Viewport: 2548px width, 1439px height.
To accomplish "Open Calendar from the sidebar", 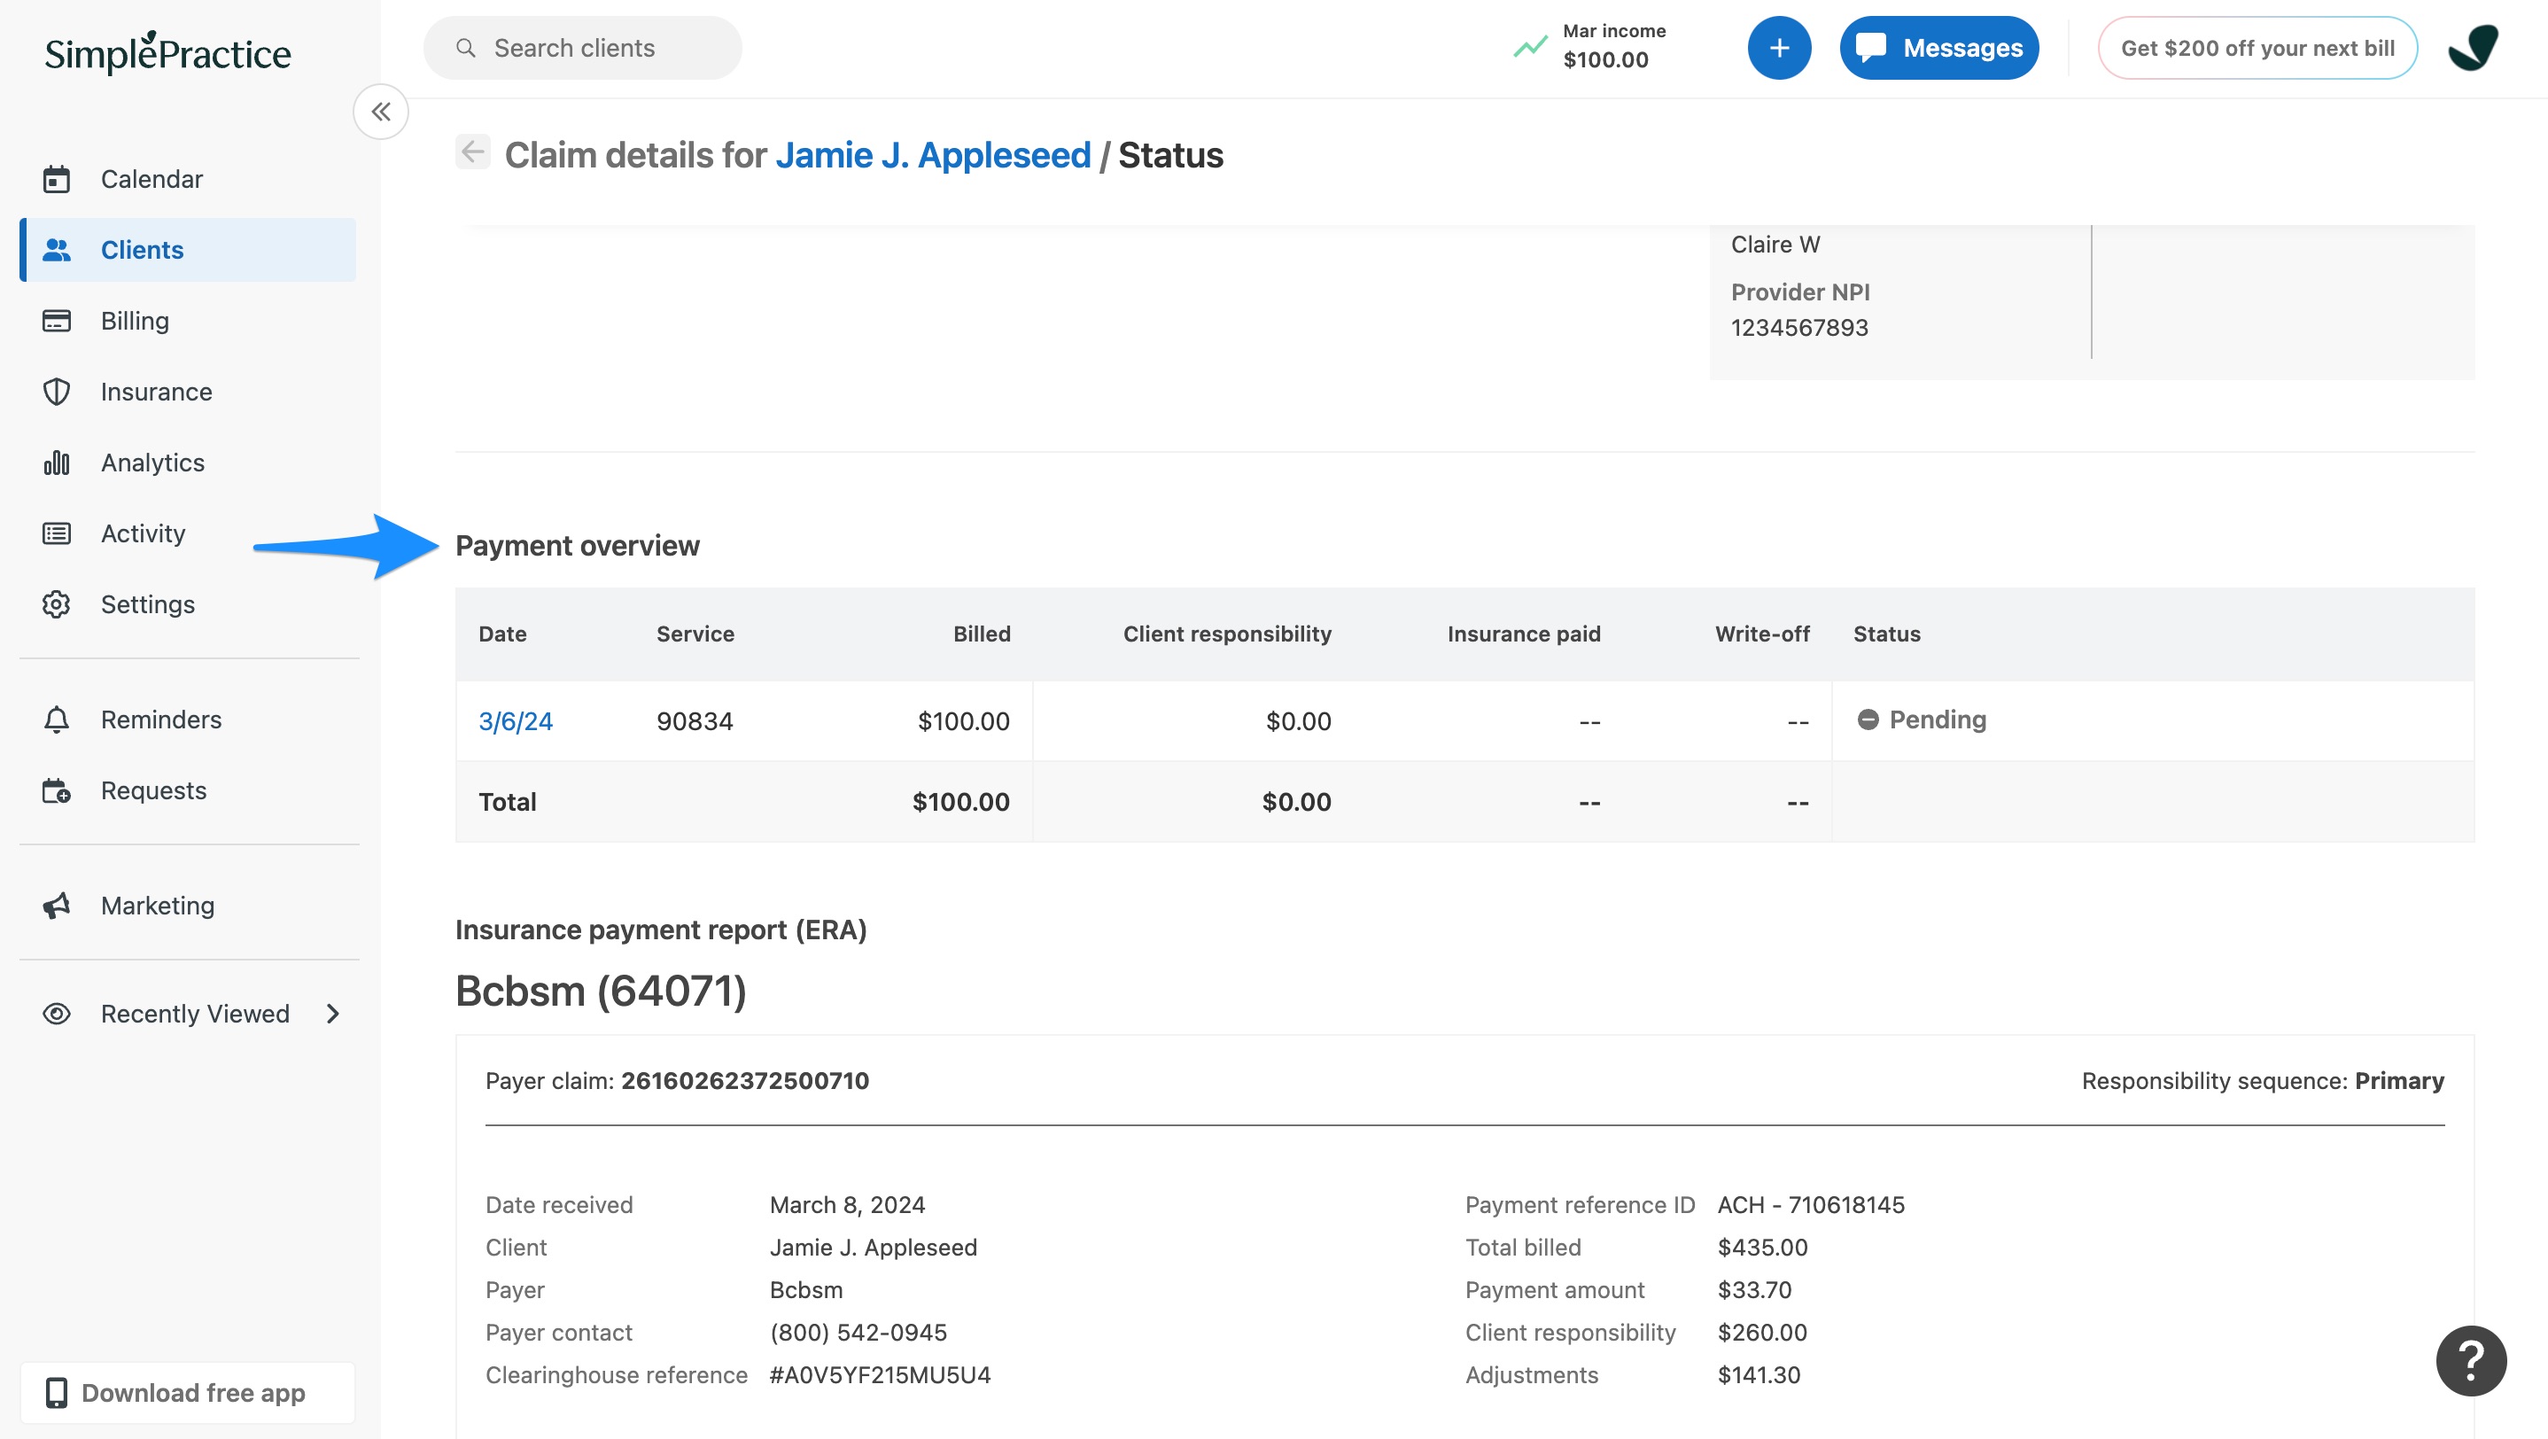I will pyautogui.click(x=188, y=179).
